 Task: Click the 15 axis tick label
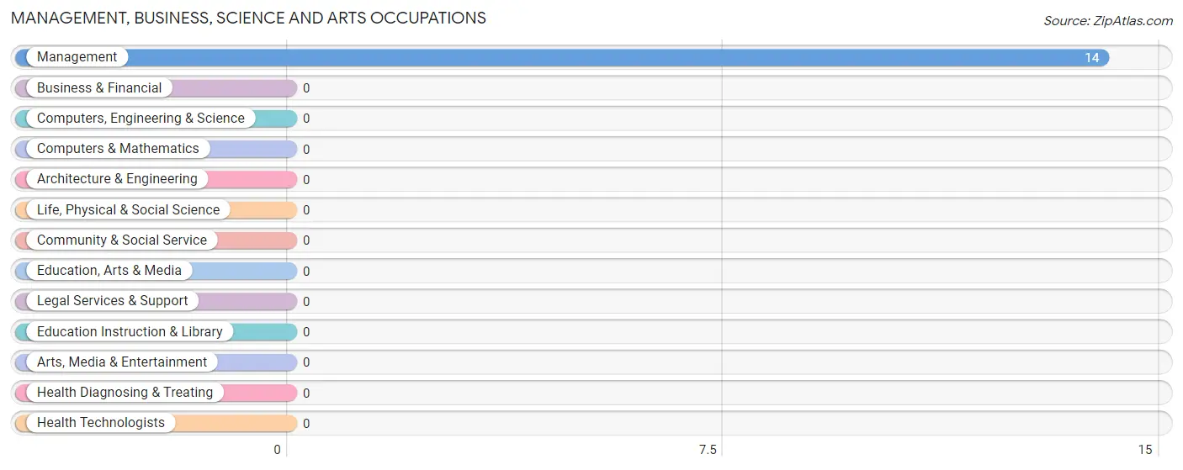[x=1145, y=450]
